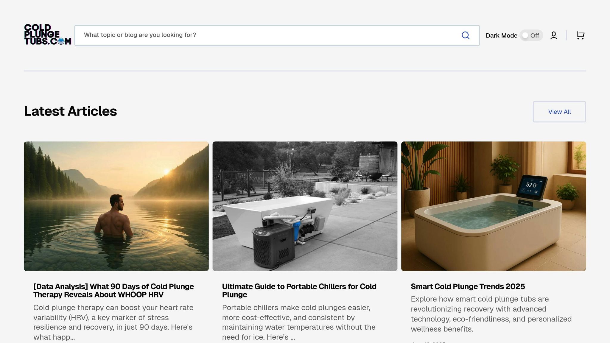Screen dimensions: 610x343
Task: Click the magnifying glass search icon
Action: tap(465, 35)
